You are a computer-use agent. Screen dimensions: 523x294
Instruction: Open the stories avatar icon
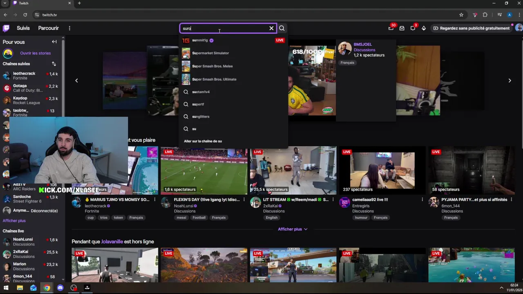[8, 53]
